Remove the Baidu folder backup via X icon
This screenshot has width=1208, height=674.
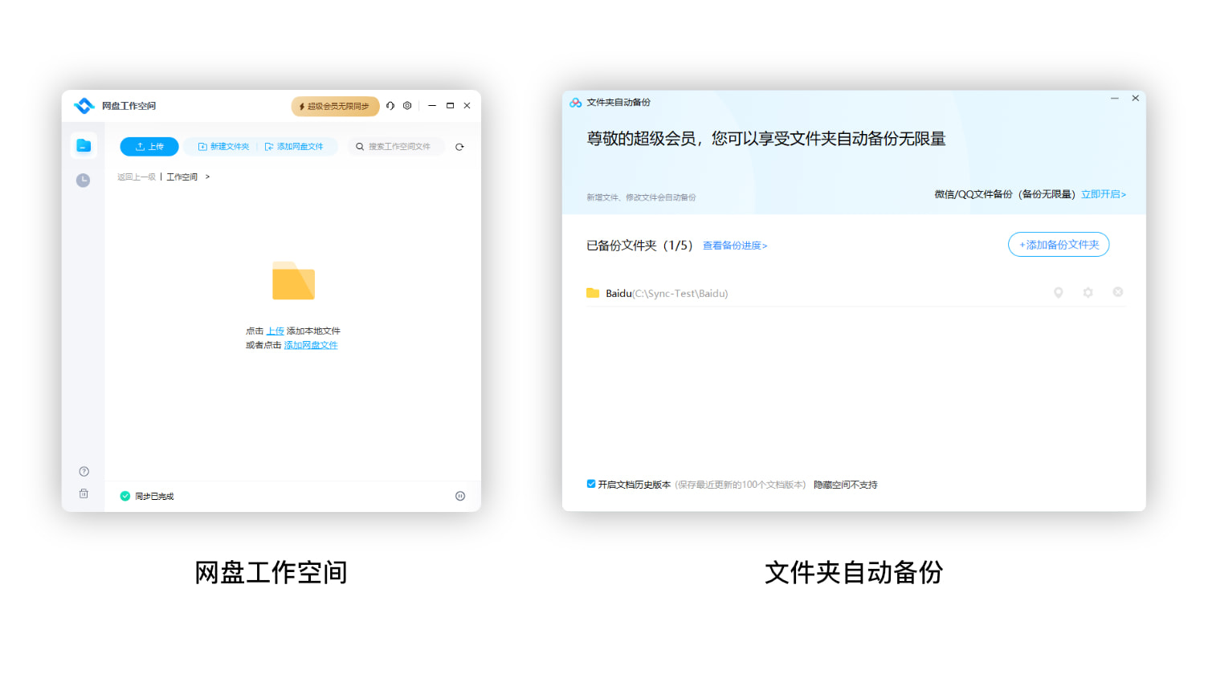click(x=1117, y=292)
